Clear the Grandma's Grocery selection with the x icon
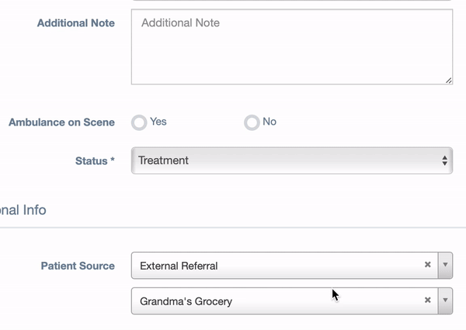The image size is (466, 330). tap(427, 300)
